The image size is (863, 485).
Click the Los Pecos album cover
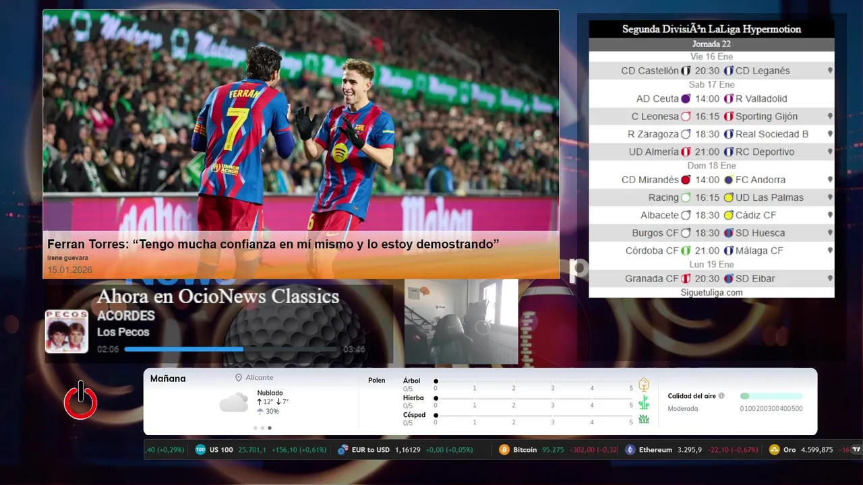(67, 331)
